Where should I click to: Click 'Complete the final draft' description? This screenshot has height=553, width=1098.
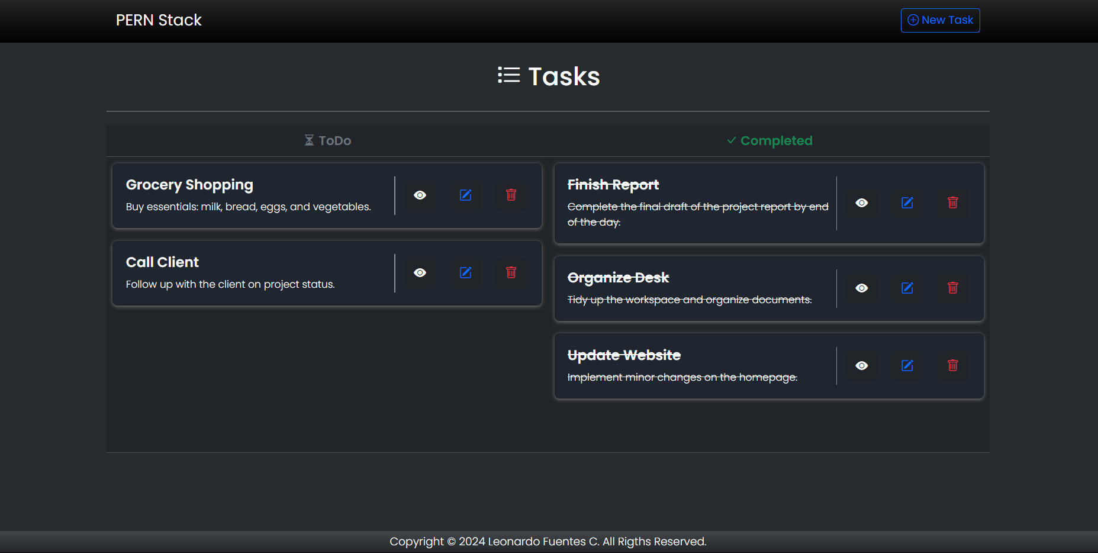(x=698, y=214)
